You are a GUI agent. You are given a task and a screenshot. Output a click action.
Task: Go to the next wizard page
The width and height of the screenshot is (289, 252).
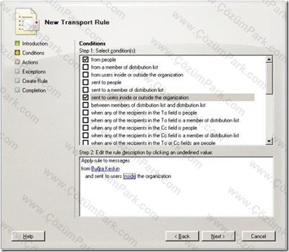[x=219, y=236]
